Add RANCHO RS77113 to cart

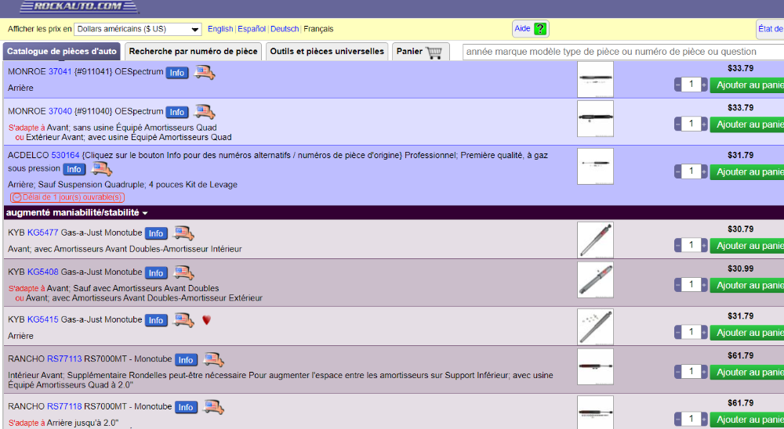coord(747,372)
